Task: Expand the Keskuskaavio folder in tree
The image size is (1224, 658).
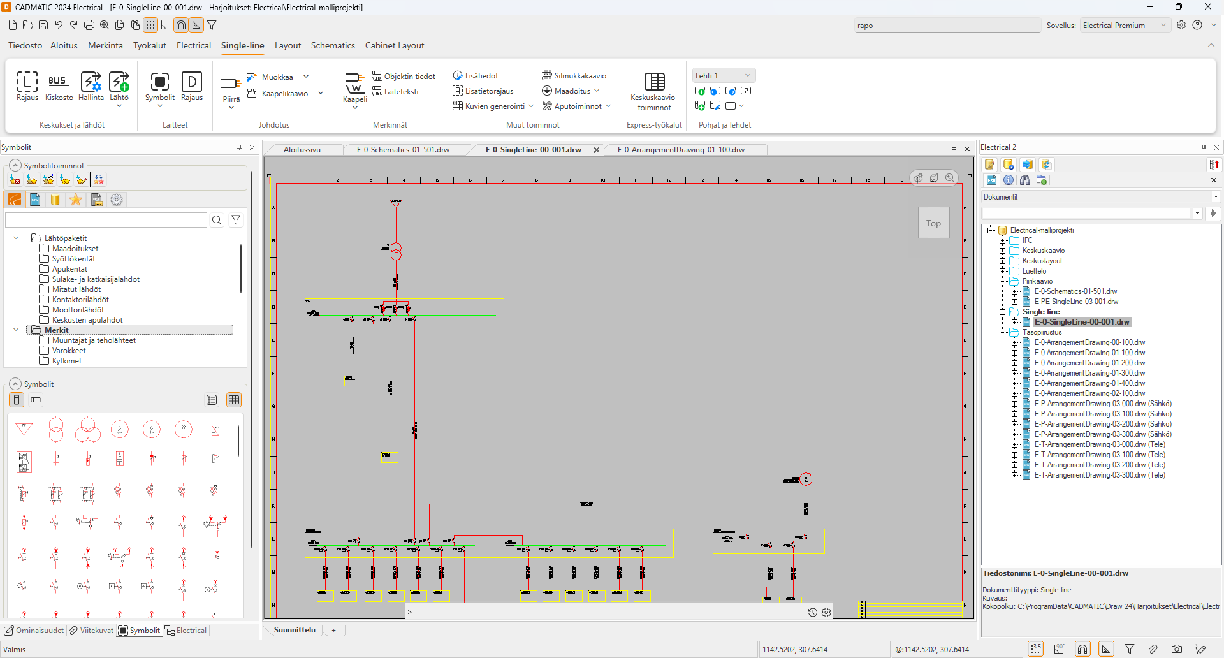Action: [x=1003, y=251]
